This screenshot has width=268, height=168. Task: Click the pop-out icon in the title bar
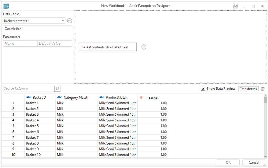[235, 6]
